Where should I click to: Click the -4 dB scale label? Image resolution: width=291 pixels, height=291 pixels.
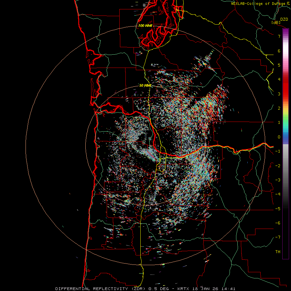(278, 194)
